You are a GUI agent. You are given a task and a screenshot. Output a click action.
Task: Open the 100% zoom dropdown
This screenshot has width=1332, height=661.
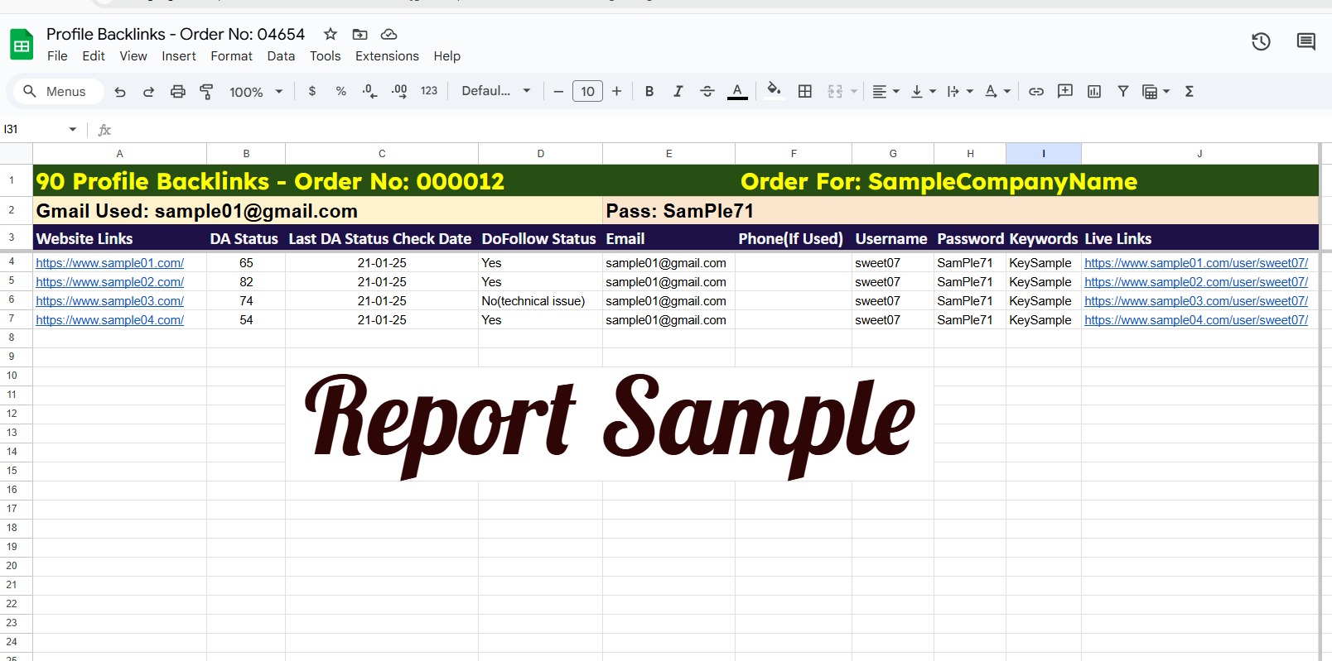256,92
